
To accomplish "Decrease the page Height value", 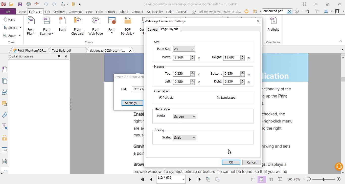I will [x=242, y=59].
